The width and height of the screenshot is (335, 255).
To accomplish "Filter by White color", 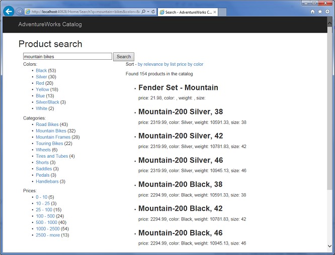I will click(42, 108).
